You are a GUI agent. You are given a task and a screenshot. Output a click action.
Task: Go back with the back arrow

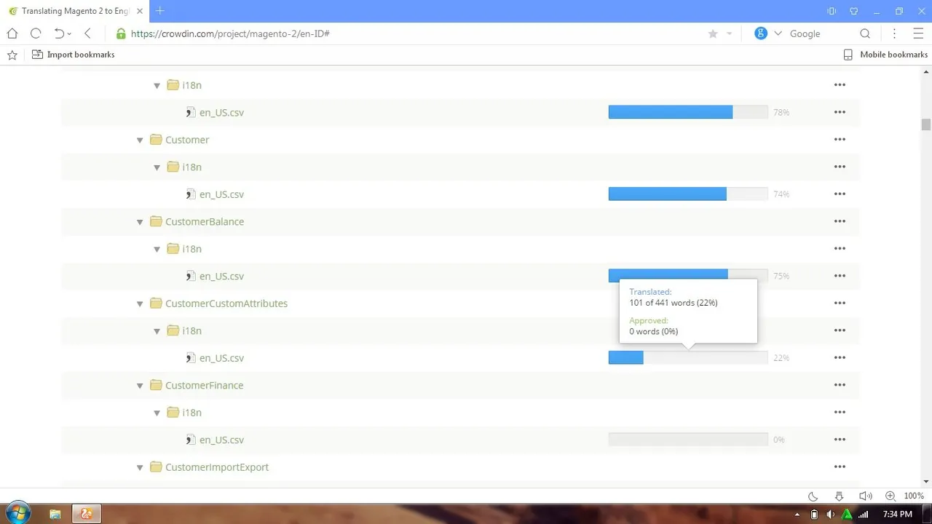[x=87, y=33]
